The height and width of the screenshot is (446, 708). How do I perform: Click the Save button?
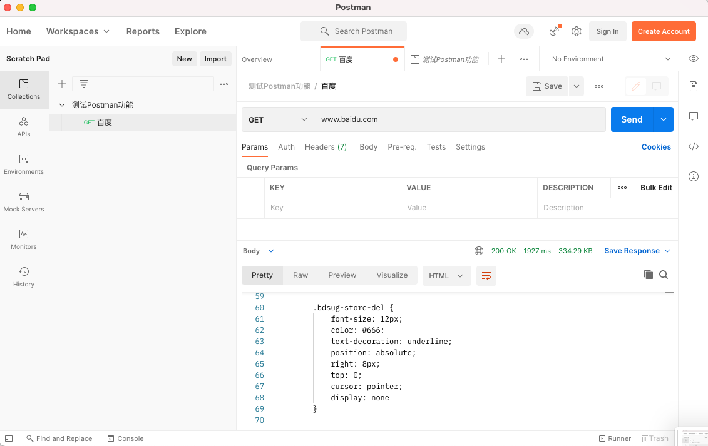pyautogui.click(x=546, y=86)
